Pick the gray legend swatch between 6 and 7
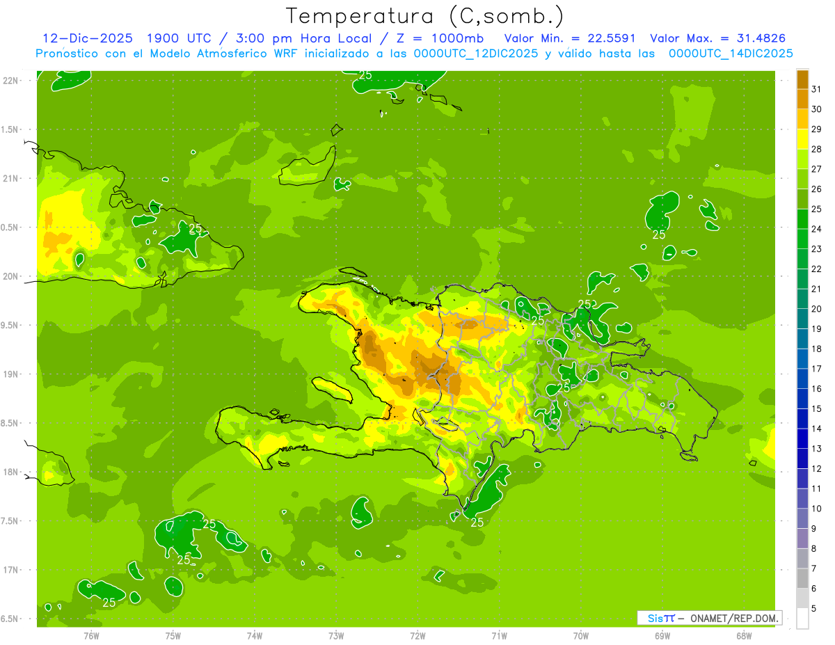Image resolution: width=835 pixels, height=645 pixels. (802, 578)
